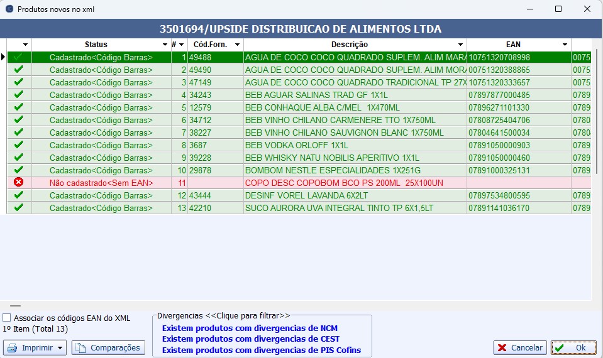Click the Cancelar button

(x=519, y=347)
